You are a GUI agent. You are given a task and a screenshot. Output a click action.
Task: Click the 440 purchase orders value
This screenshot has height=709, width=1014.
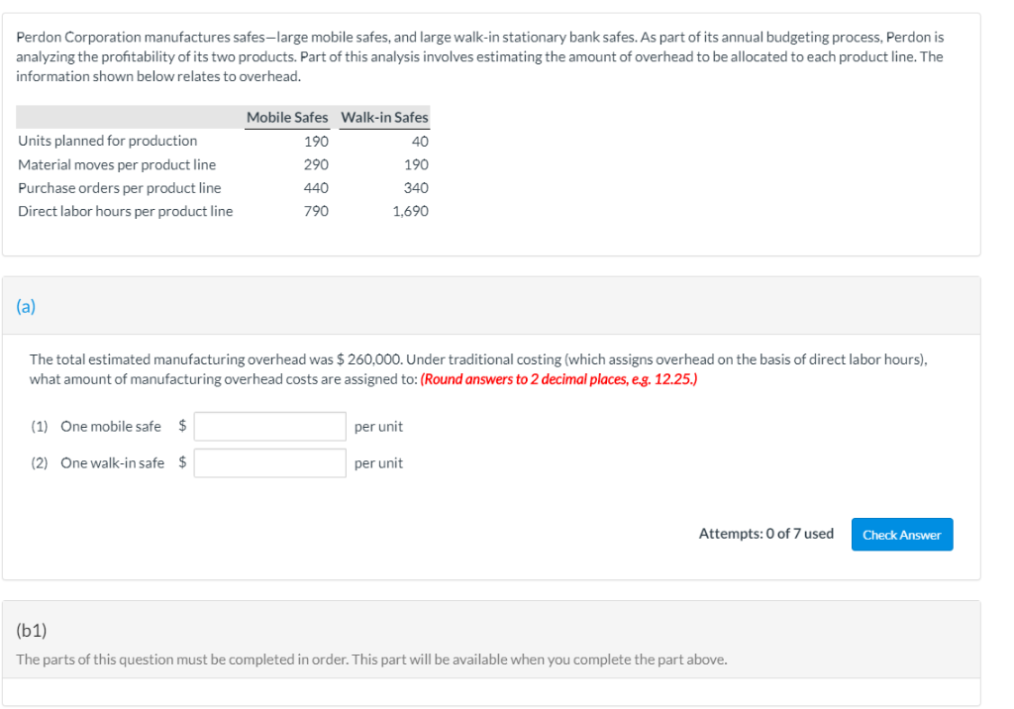pos(316,187)
